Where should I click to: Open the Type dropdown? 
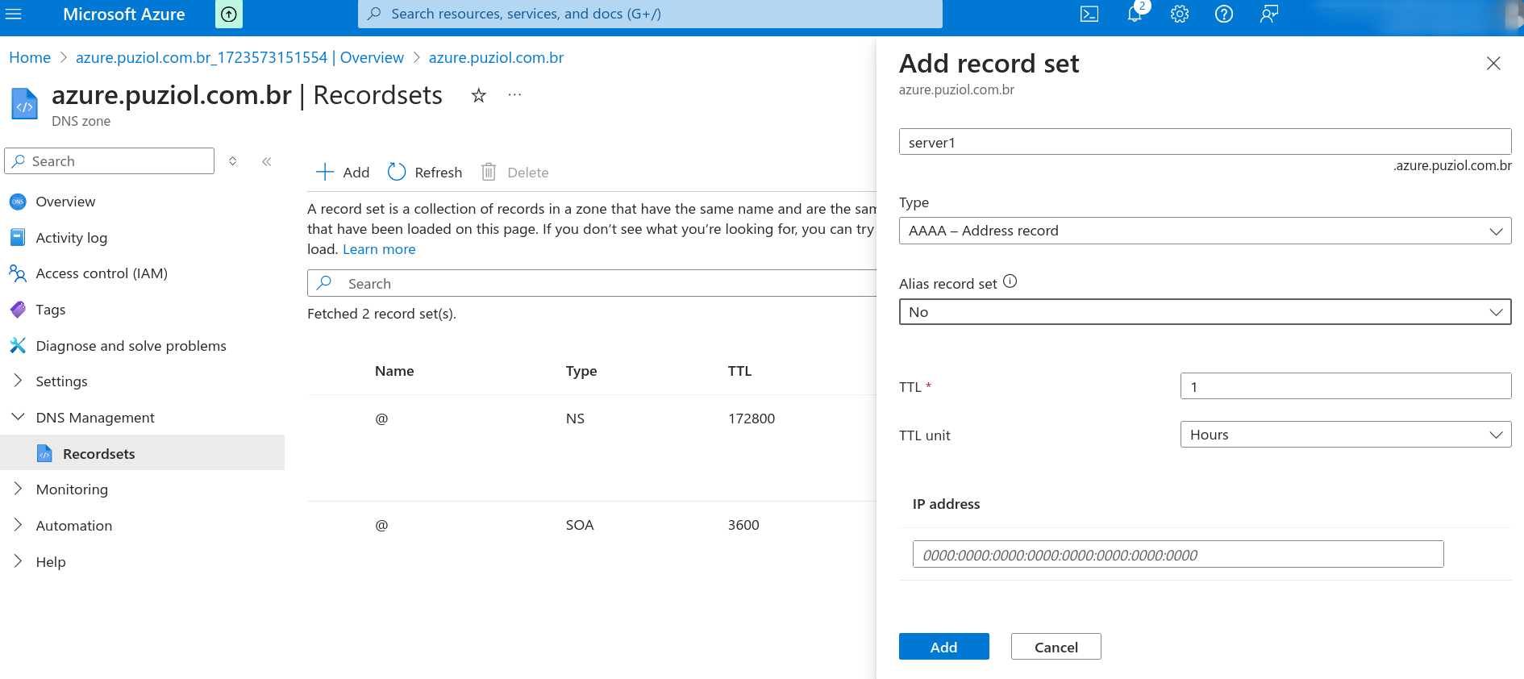click(1204, 231)
